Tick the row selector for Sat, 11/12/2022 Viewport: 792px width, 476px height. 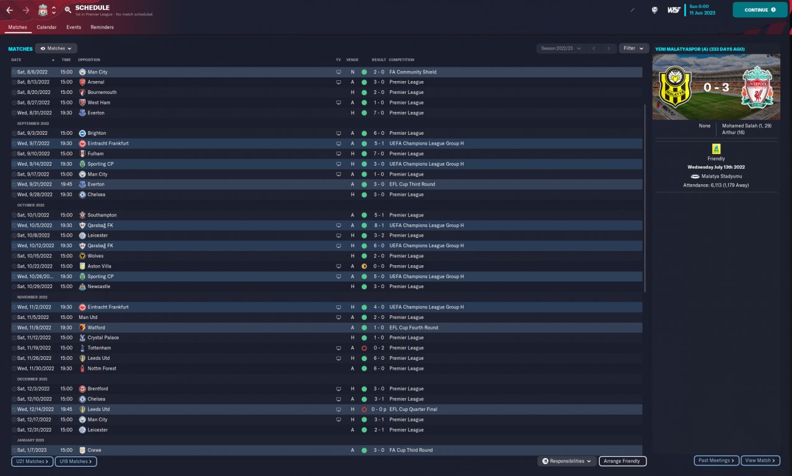[14, 338]
